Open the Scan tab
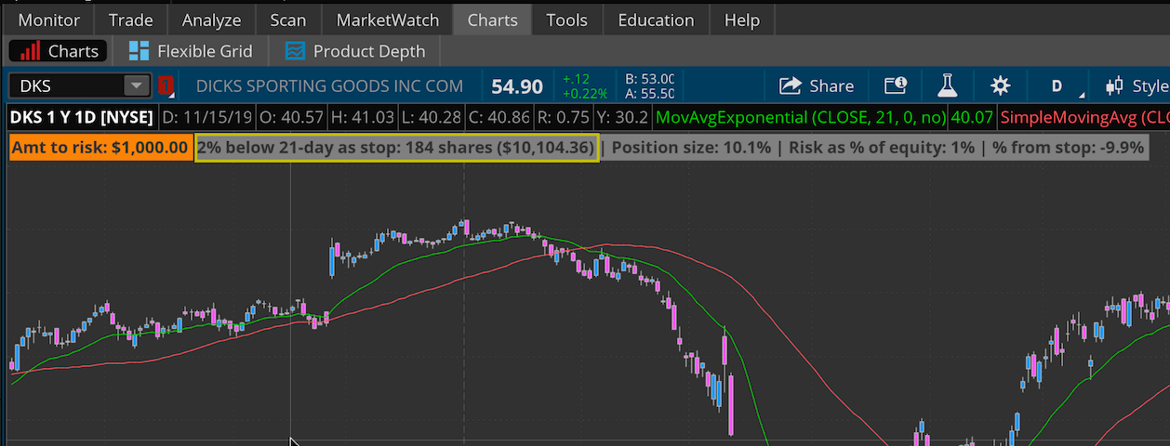The width and height of the screenshot is (1170, 446). click(x=287, y=20)
